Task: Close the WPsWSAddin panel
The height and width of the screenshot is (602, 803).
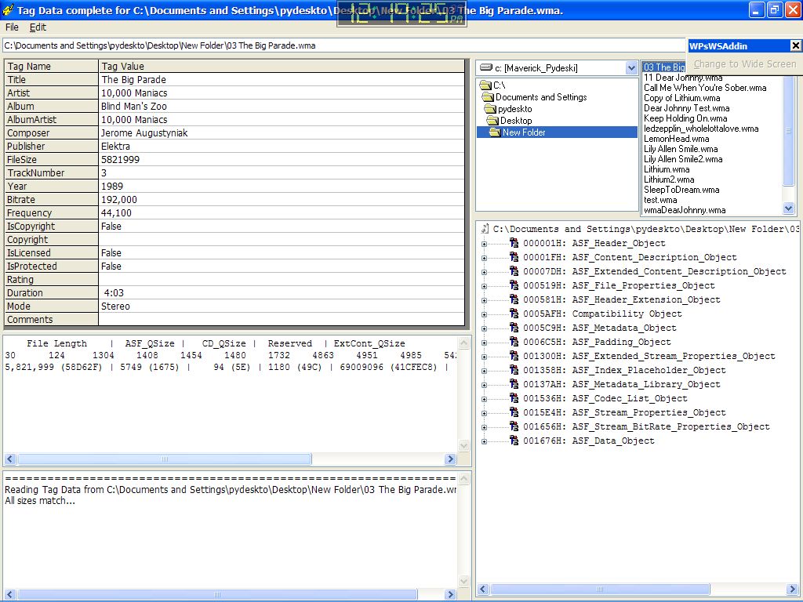Action: tap(795, 45)
